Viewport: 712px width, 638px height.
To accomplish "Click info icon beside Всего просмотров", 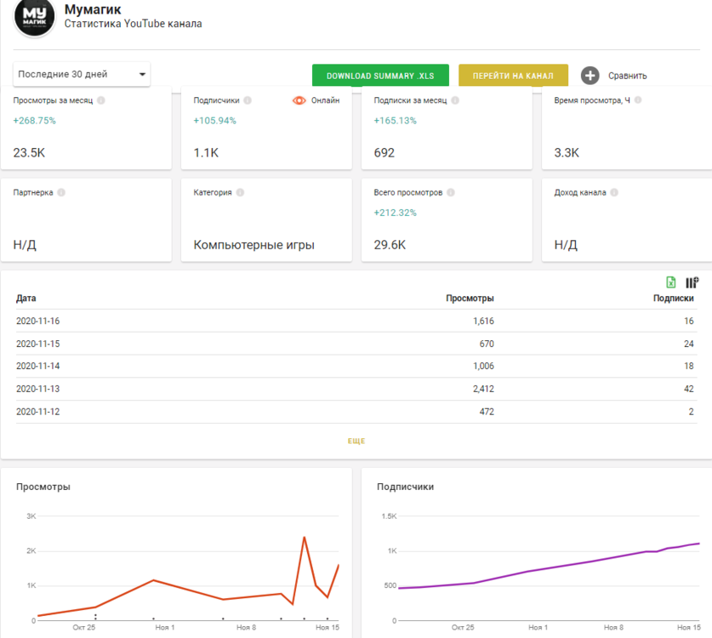I will pos(450,192).
